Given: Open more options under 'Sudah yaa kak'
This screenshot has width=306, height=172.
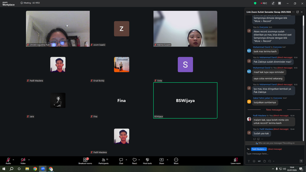Looking at the screenshot, I should (262, 139).
